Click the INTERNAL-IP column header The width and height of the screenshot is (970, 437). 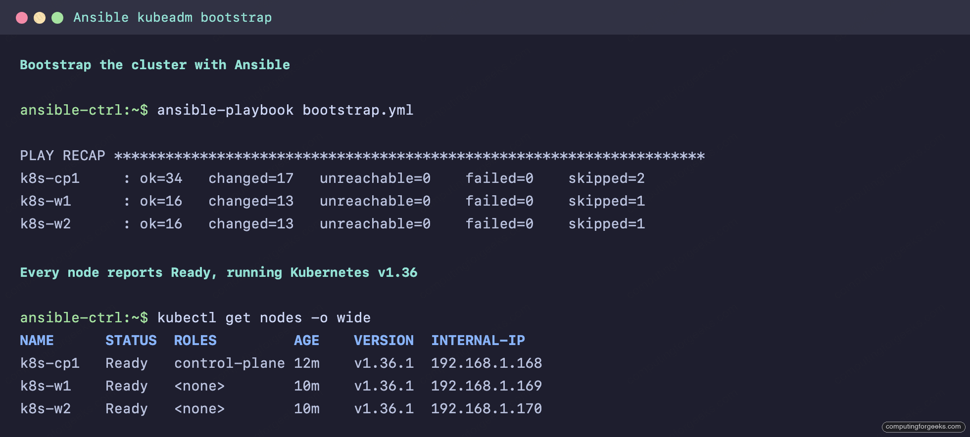[x=478, y=340]
